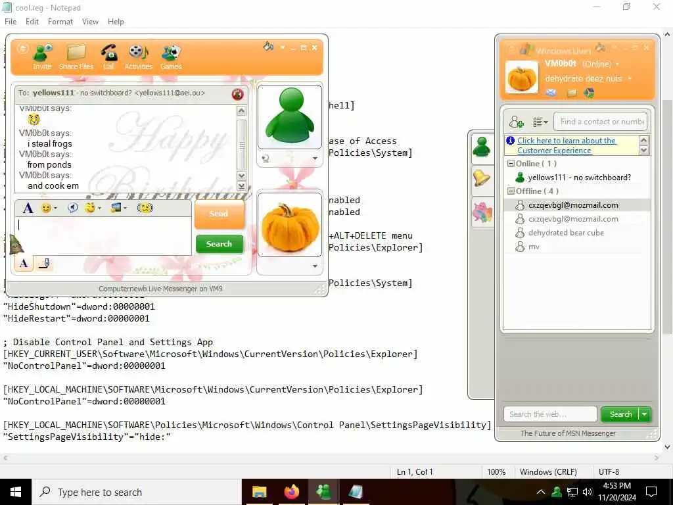Screen dimensions: 673x505
Task: Click the voice clip speaker icon
Action: point(73,208)
